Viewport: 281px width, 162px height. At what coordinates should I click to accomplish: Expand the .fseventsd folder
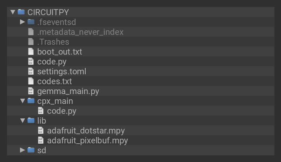click(22, 22)
